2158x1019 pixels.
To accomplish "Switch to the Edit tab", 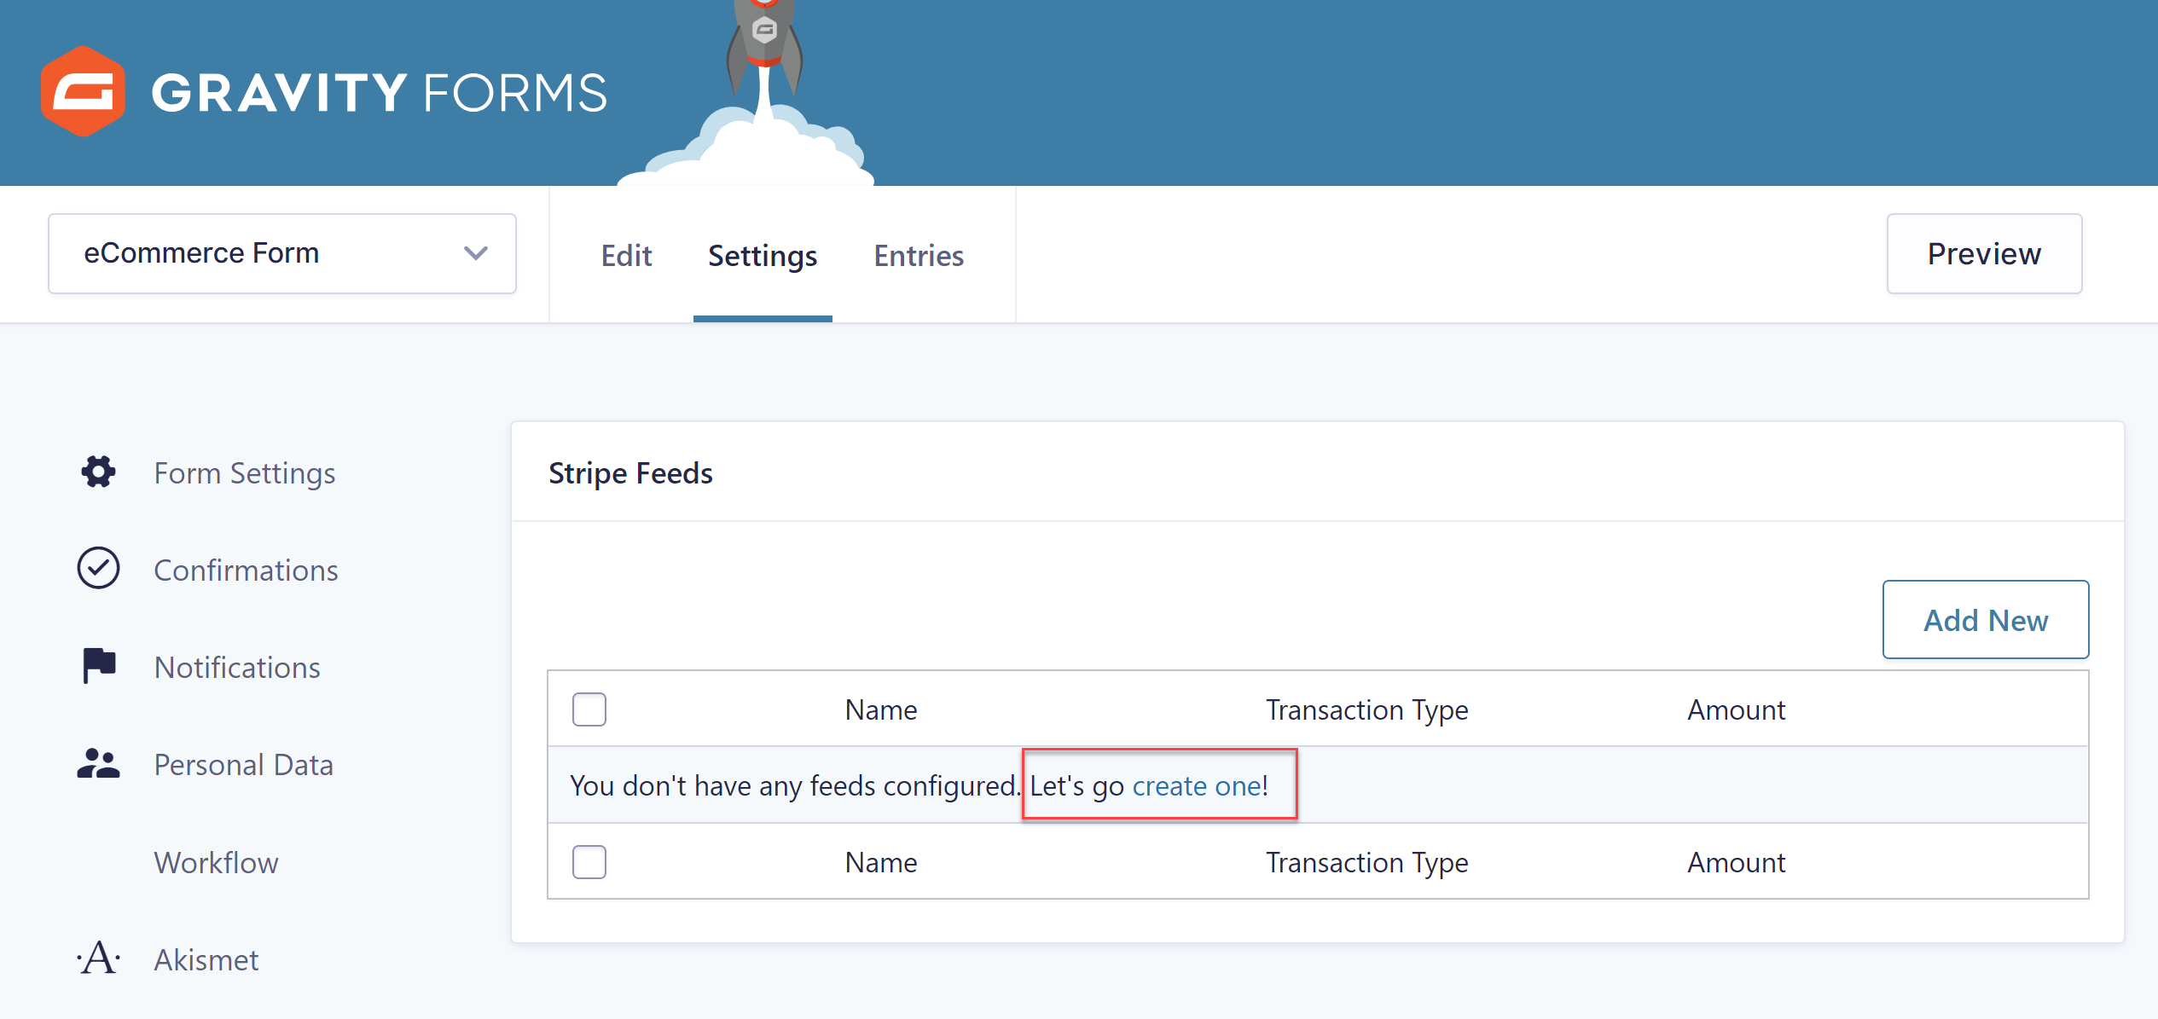I will pyautogui.click(x=626, y=255).
